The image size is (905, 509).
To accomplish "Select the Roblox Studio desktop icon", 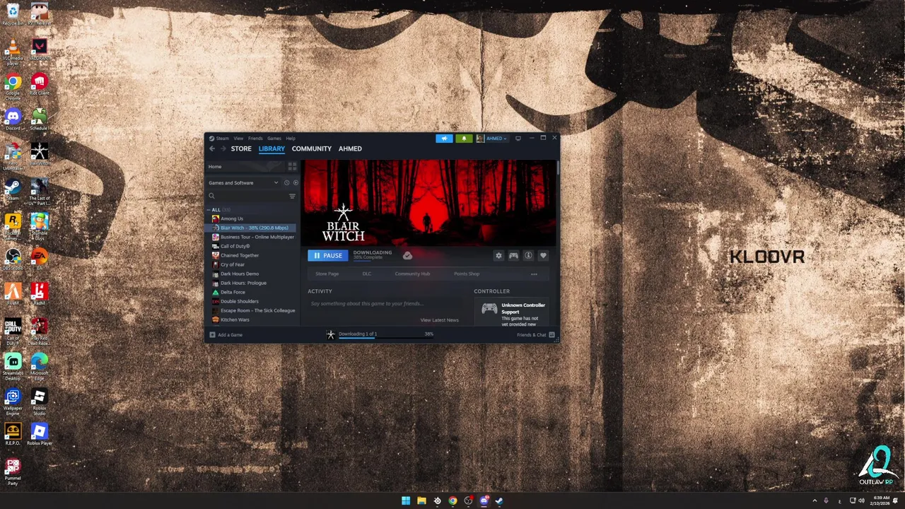I will (x=40, y=400).
